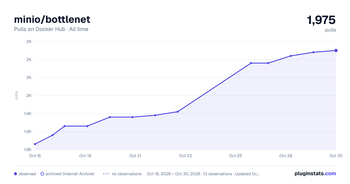Click the Oct 21 axis label
This screenshot has width=350, height=184.
coord(135,156)
